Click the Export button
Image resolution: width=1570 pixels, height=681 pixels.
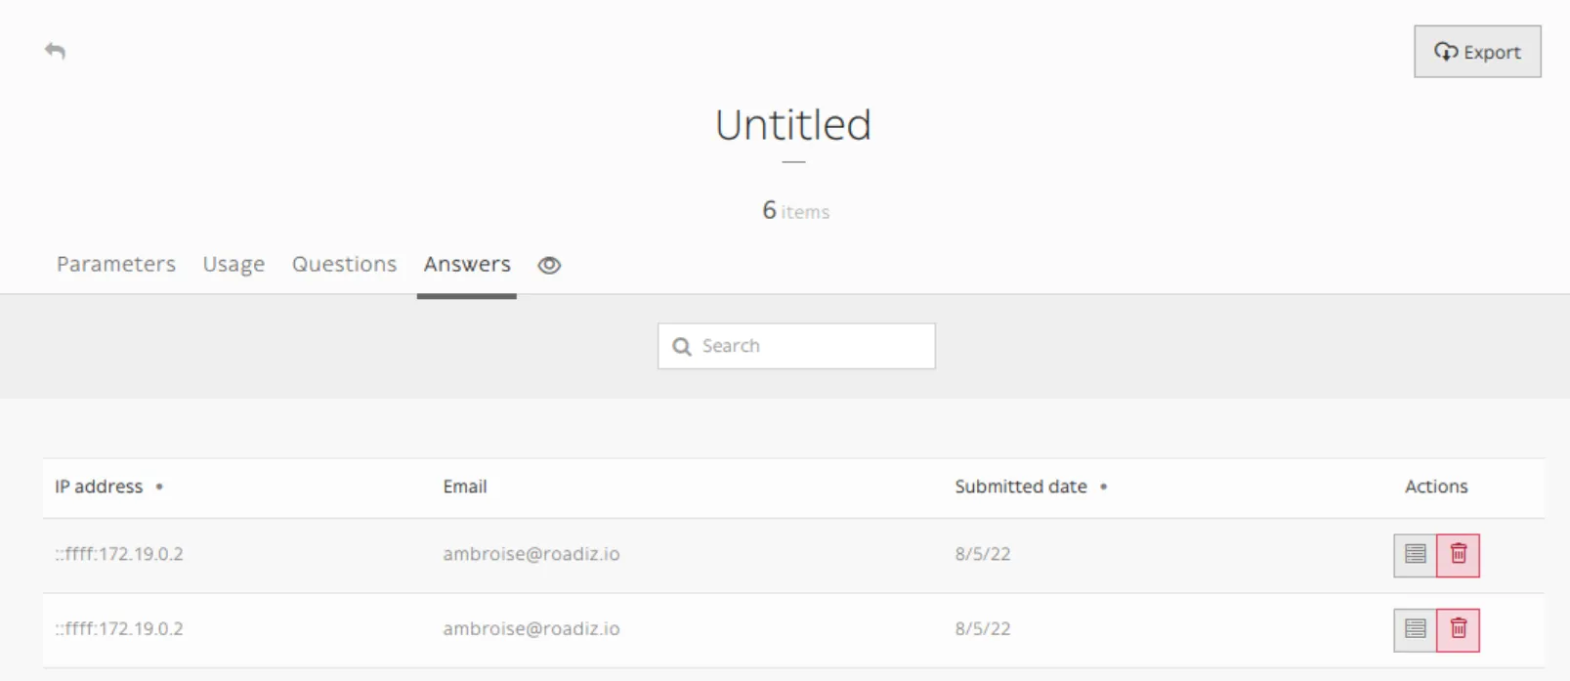(x=1477, y=52)
